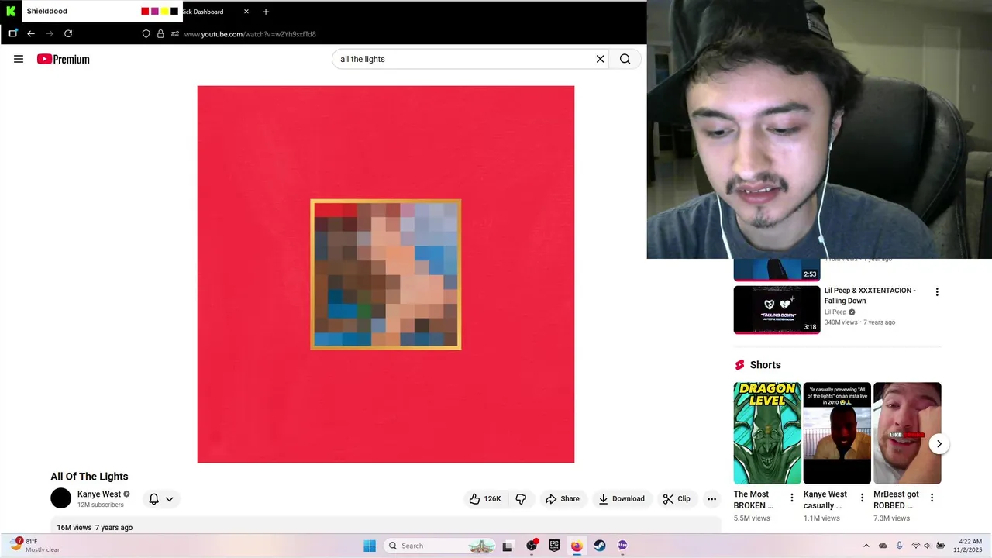Open the weather widget showing 81°F

[34, 546]
